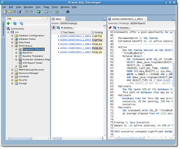This screenshot has height=149, width=180.
Task: Click the Refresh icon in DBA panel toolbar
Action: [15, 24]
